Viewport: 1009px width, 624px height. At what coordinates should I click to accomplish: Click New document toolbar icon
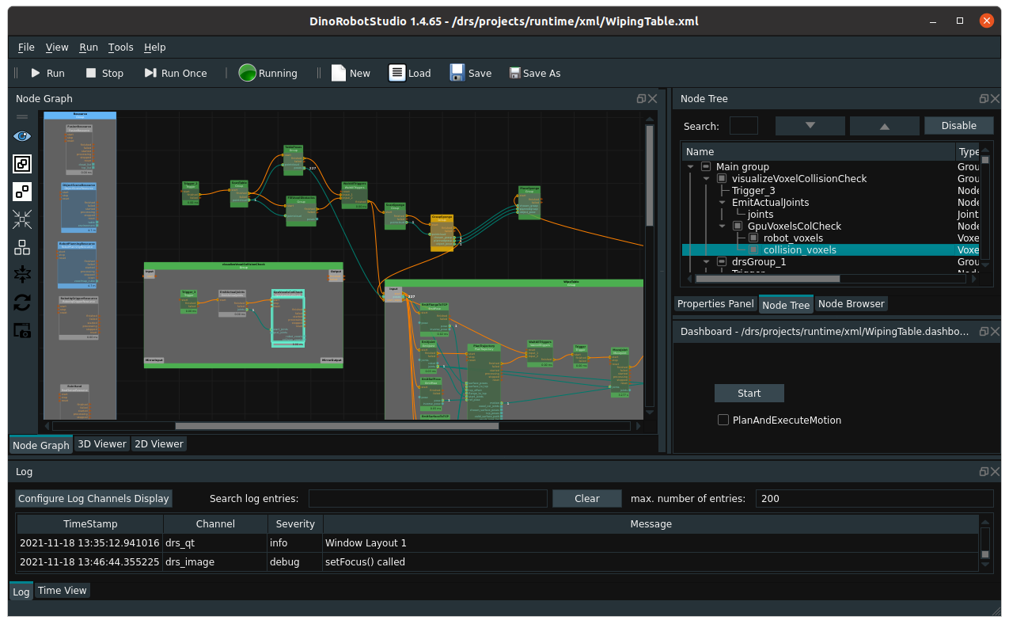pos(351,73)
